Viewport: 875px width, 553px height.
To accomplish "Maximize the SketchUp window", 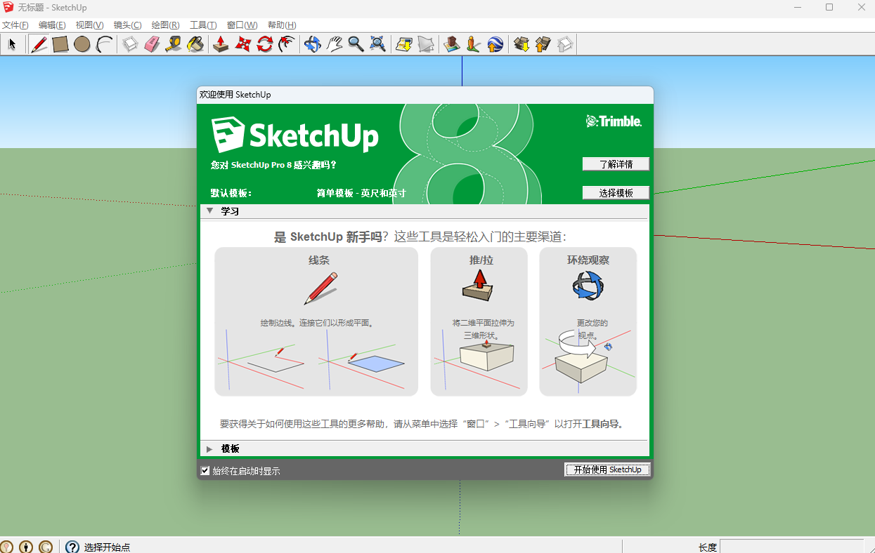I will click(829, 7).
